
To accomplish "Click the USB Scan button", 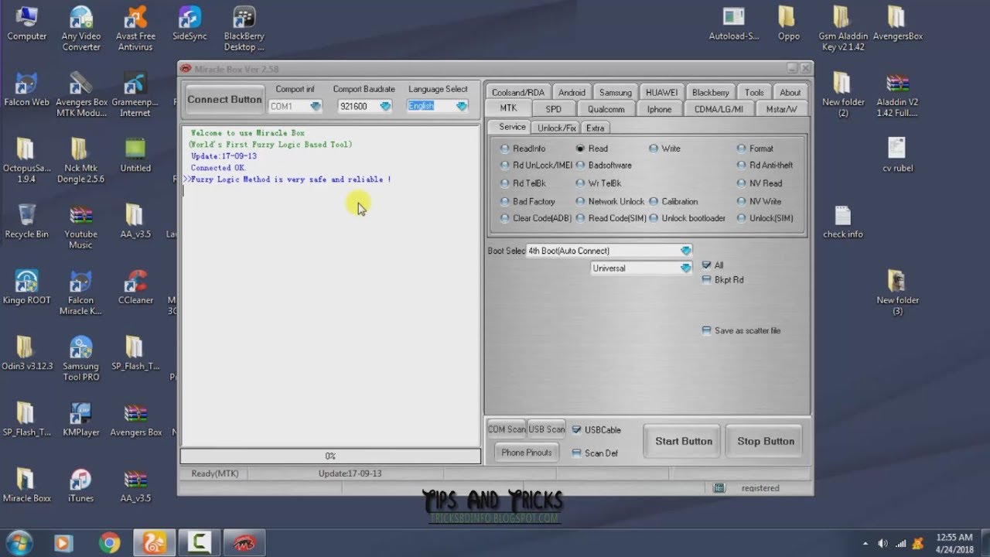I will (x=546, y=429).
